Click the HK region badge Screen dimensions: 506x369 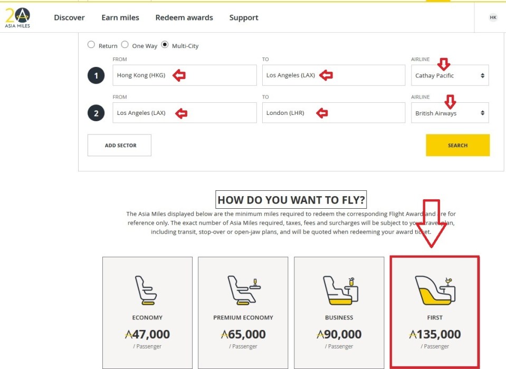tap(493, 17)
